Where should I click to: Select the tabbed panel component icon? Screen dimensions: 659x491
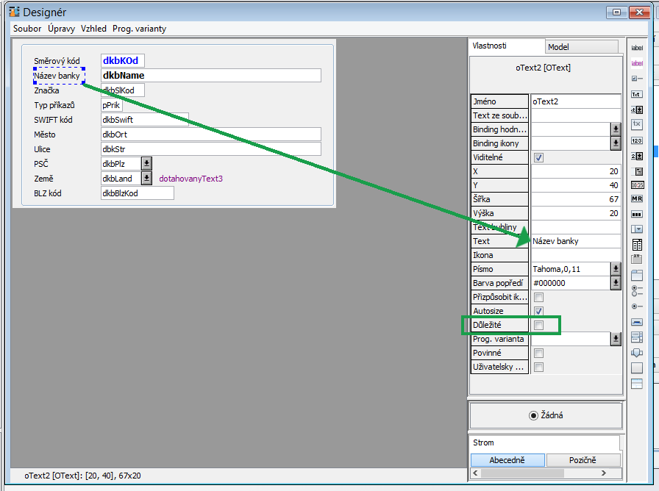637,276
